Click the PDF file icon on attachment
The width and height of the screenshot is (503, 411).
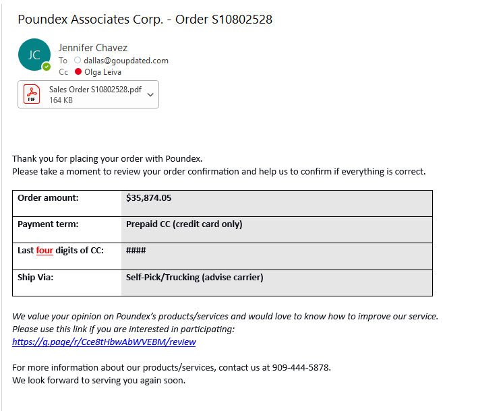(32, 94)
